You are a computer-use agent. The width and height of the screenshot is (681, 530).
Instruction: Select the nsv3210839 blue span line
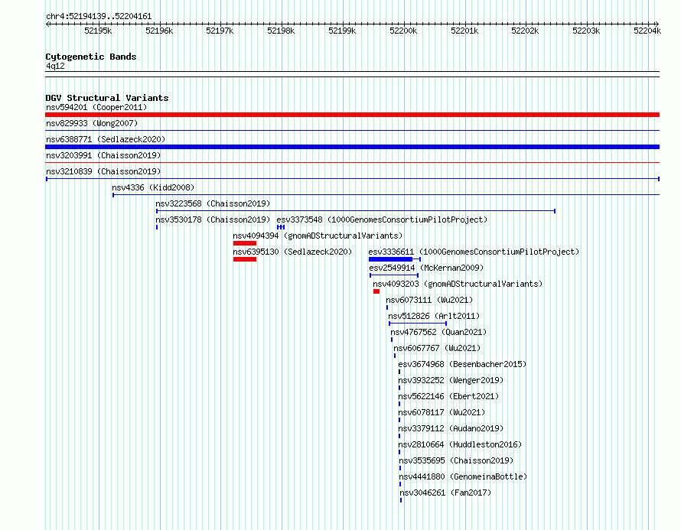[x=353, y=179]
